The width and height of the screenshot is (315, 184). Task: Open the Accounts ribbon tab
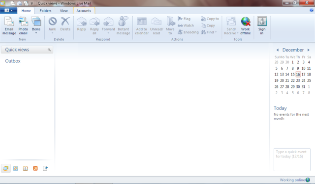[x=84, y=11]
